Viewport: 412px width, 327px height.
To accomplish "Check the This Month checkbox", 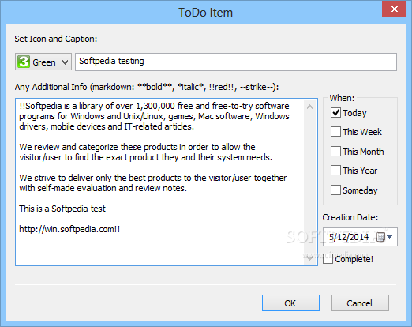I will (335, 152).
